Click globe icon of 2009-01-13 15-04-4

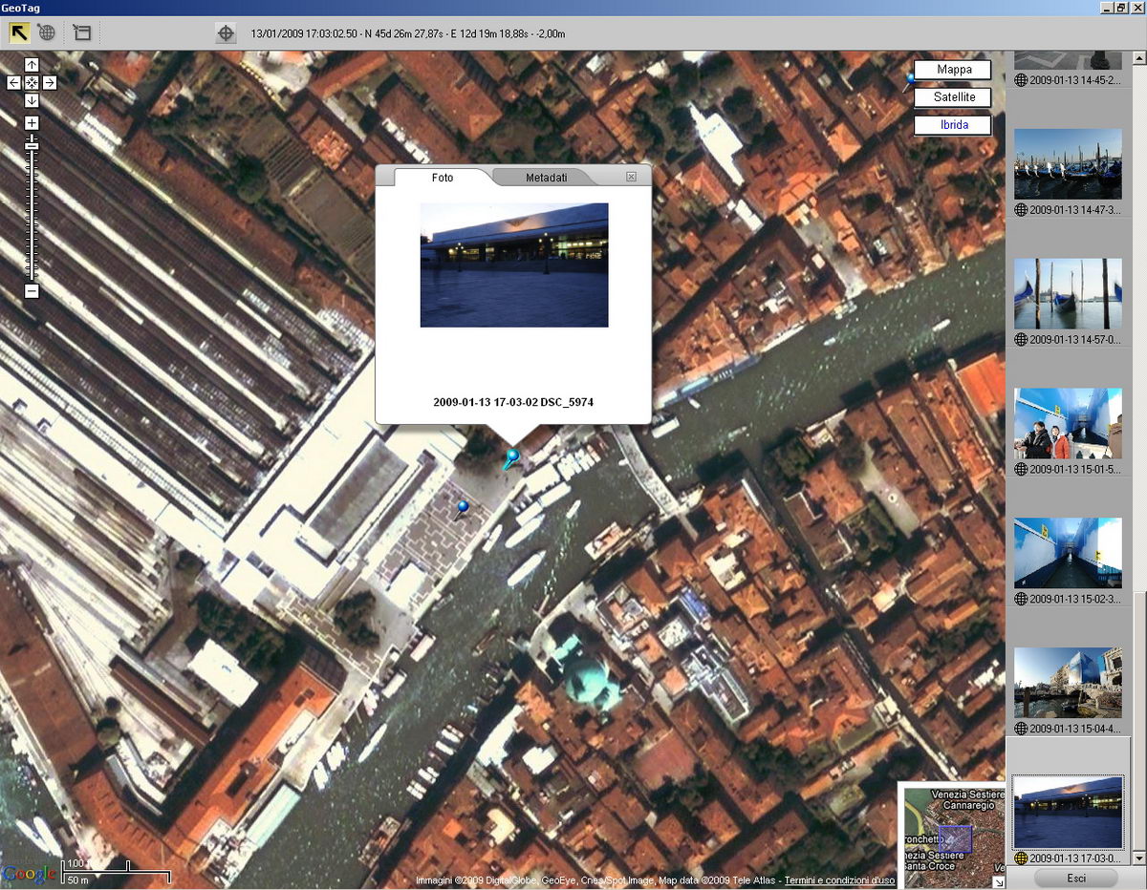pyautogui.click(x=1021, y=729)
